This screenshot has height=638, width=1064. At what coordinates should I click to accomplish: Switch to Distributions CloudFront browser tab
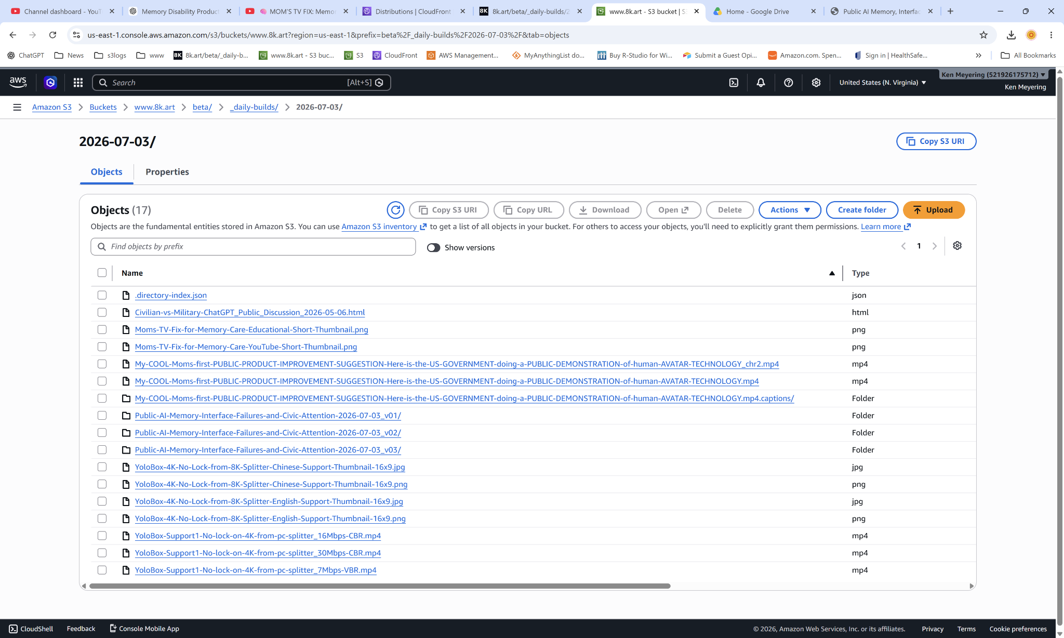click(x=414, y=11)
